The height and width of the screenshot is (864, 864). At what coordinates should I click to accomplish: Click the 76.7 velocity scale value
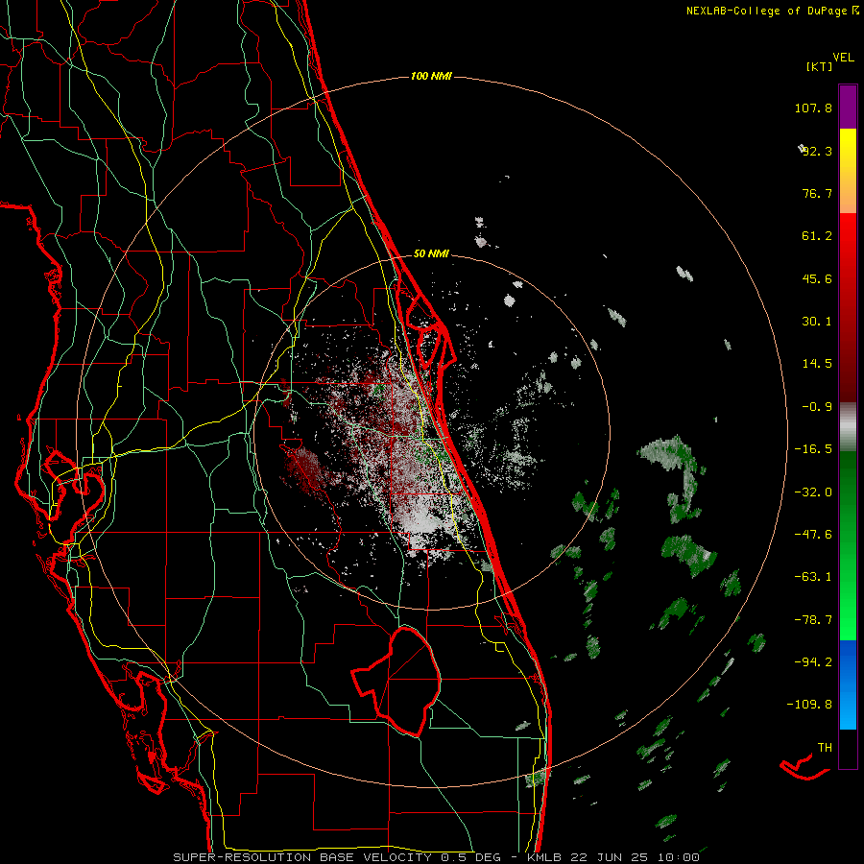tap(817, 193)
